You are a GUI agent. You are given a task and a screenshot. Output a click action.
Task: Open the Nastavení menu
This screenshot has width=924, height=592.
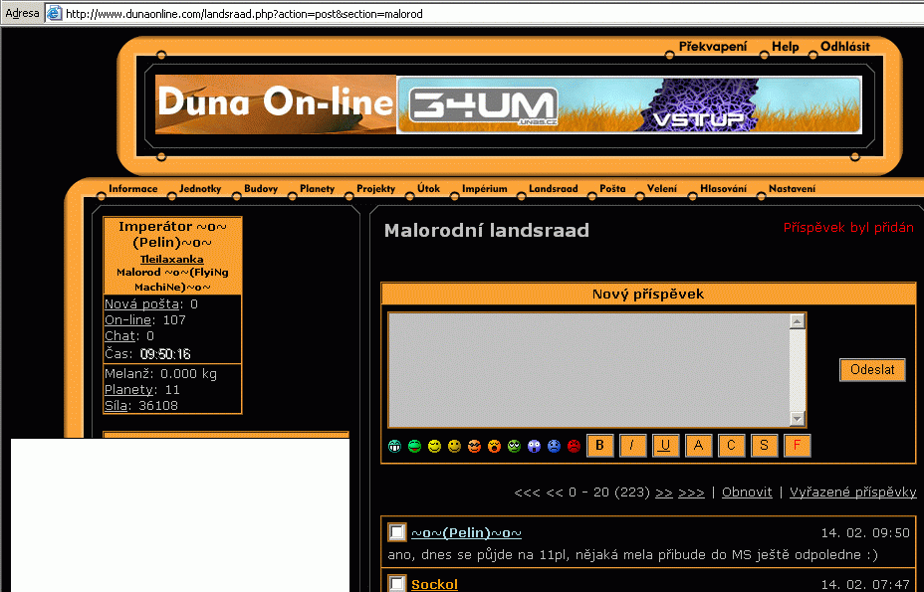[792, 188]
